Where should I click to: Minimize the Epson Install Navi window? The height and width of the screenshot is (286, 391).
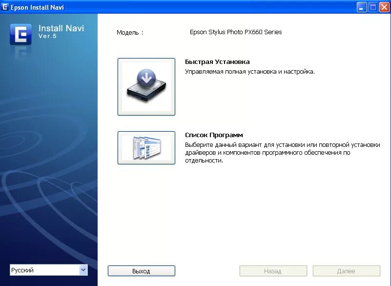(x=362, y=7)
